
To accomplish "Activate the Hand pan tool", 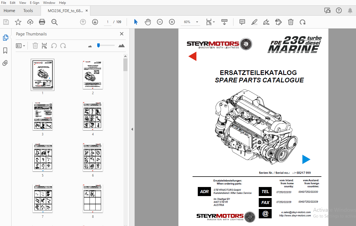I will (x=148, y=22).
